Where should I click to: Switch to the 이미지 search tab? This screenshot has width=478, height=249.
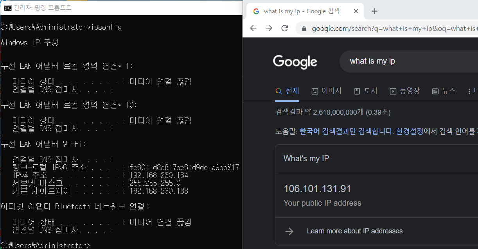326,91
